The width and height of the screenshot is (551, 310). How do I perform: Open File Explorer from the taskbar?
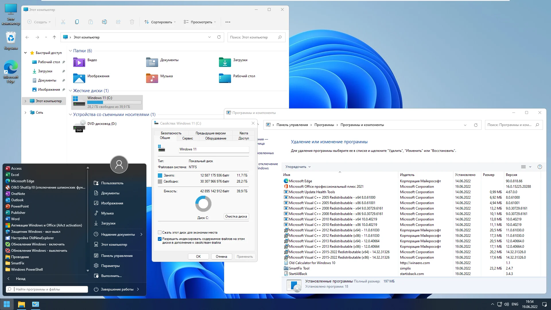22,304
